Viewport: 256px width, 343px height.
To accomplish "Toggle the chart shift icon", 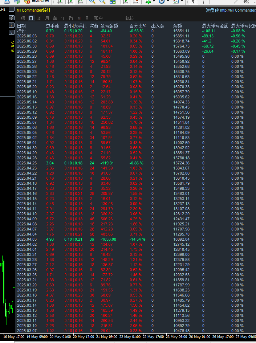I will 136,1.
